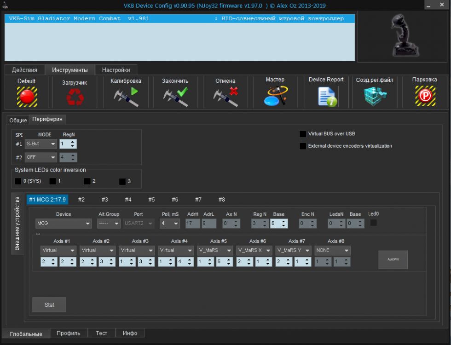Screen dimensions: 451x345
Task: Click the red Default button icon
Action: coord(27,96)
